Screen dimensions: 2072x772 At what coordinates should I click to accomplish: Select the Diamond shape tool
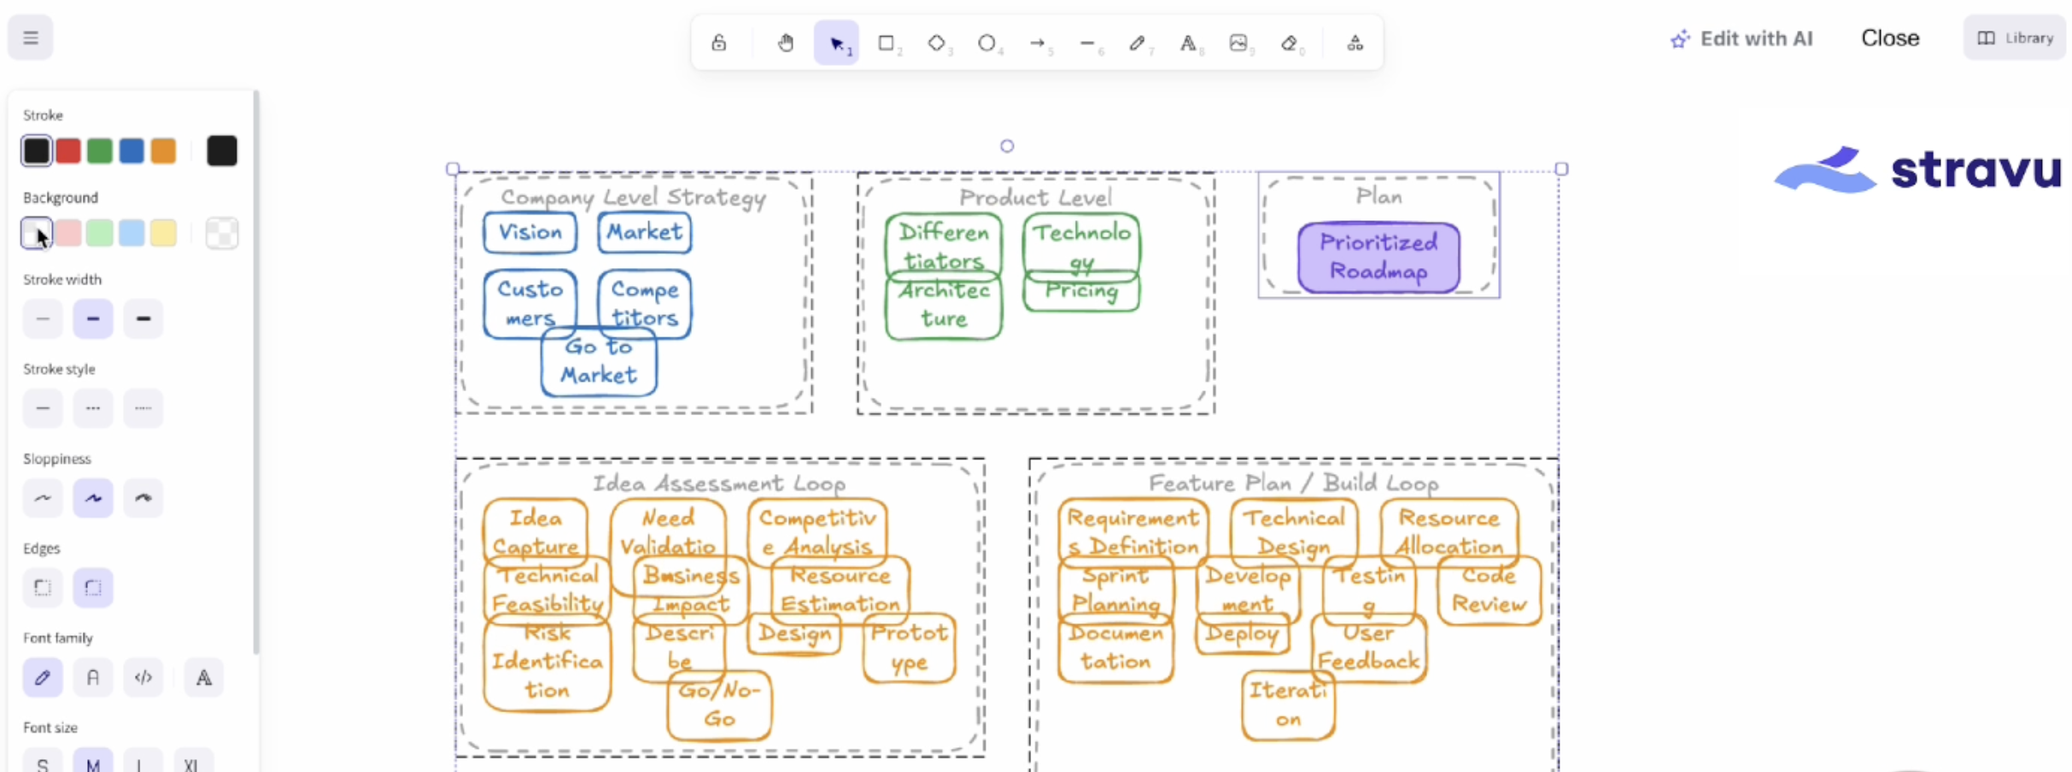(x=937, y=43)
